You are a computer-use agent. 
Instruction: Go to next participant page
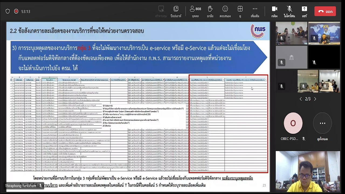pos(315,99)
